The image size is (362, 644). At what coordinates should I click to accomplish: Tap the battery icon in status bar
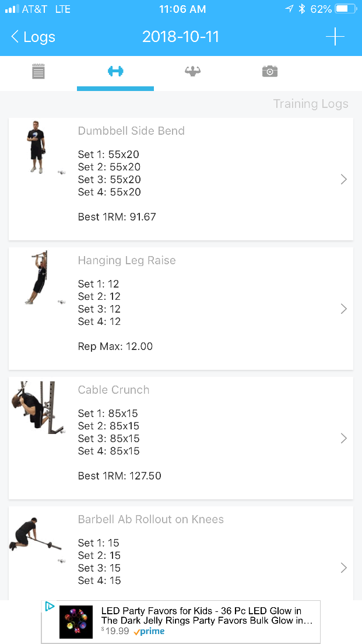point(345,9)
